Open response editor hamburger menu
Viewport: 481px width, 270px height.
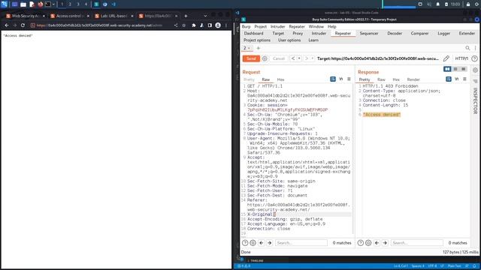click(464, 79)
